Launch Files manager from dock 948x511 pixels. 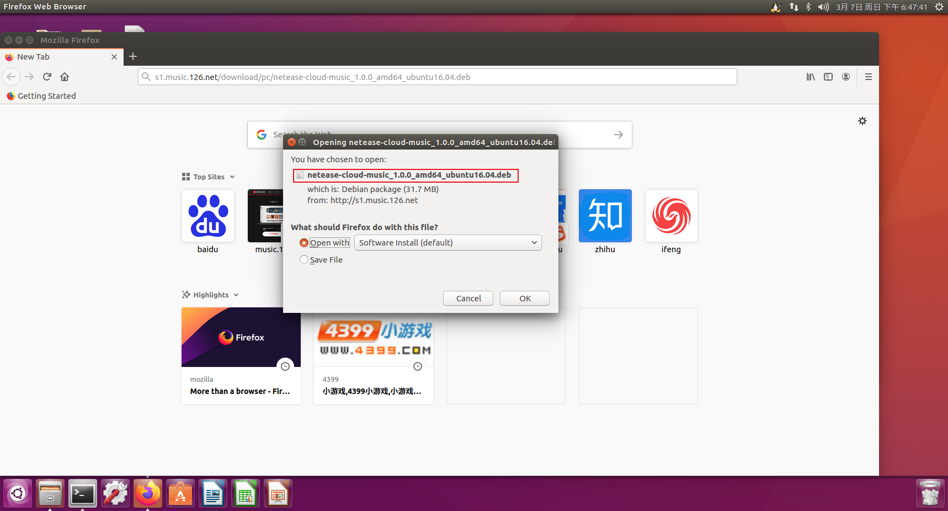click(x=50, y=493)
